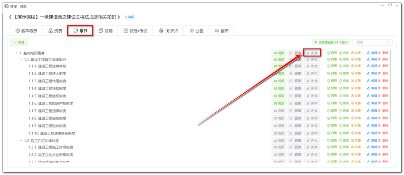Toggle 完结 for 1.1. 建设工程基本法律知识
404x175 pixels.
coord(344,59)
